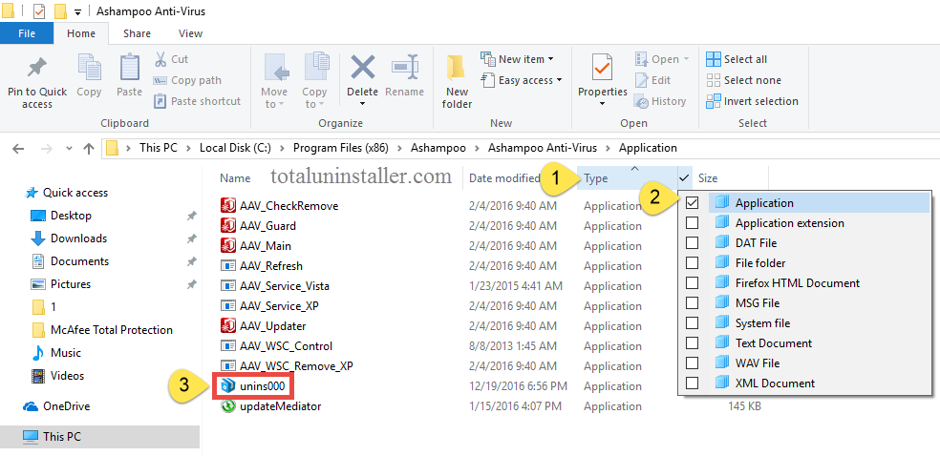Sort by Date modified column header
Viewport: 940px width, 456px height.
click(504, 178)
